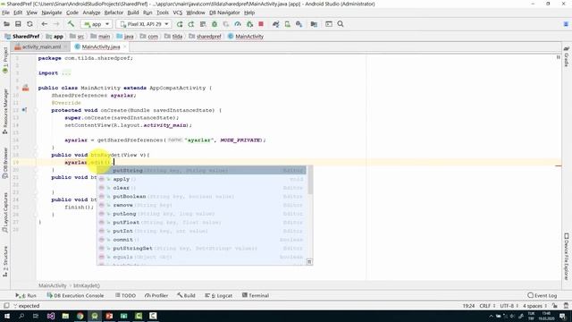Viewport: 572px width, 322px height.
Task: Select putBoolean in the completion list
Action: coord(202,197)
